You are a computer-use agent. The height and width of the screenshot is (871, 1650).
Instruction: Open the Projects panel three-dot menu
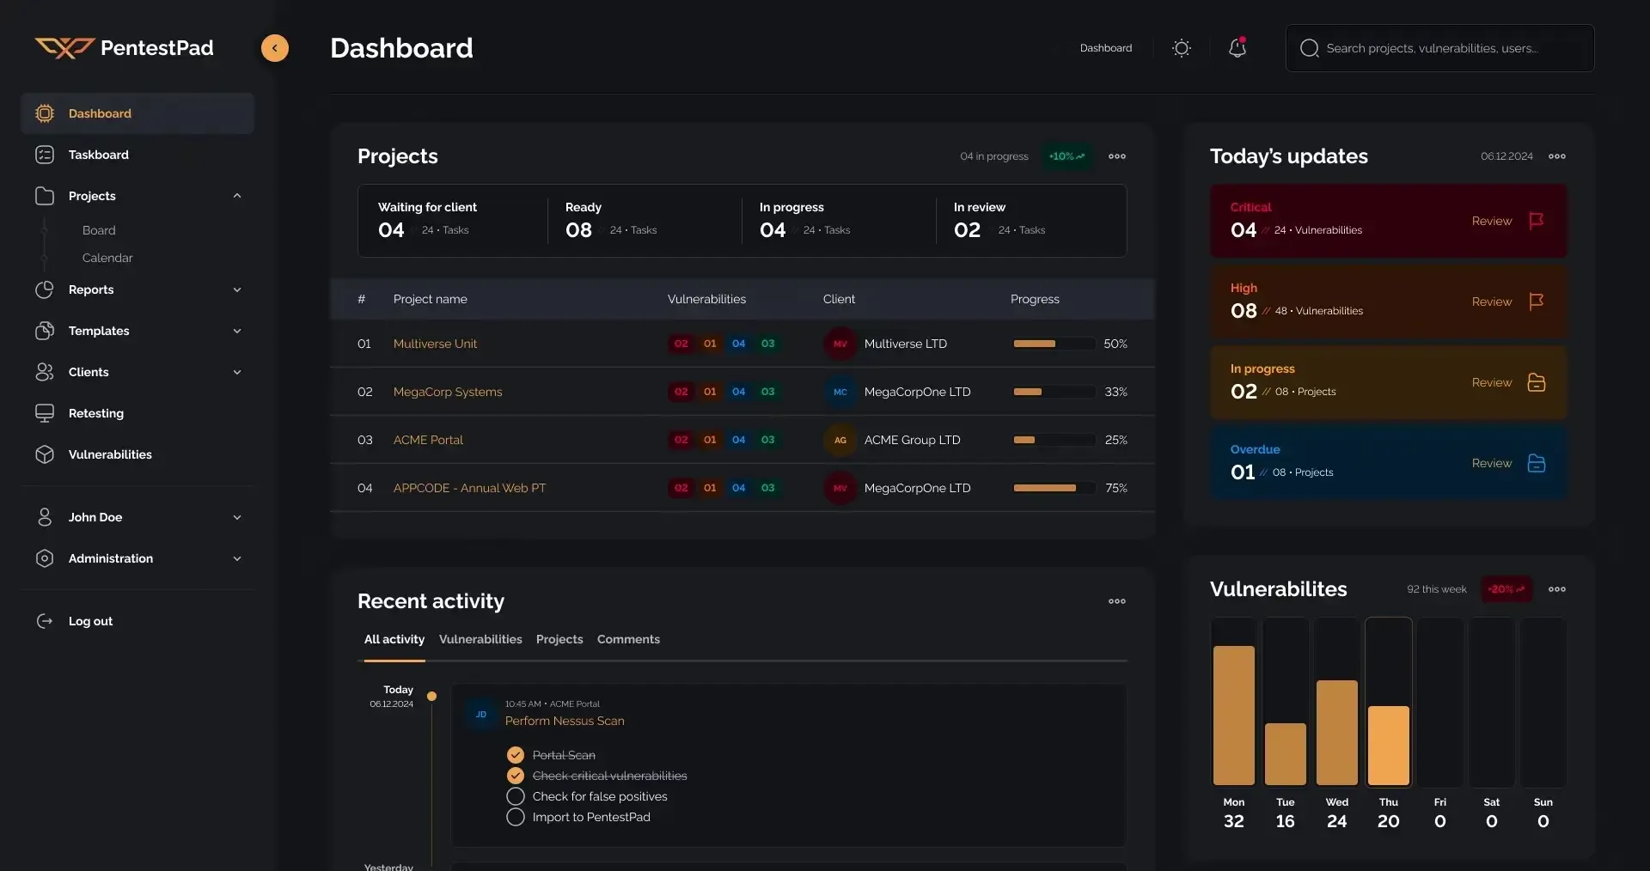1117,156
